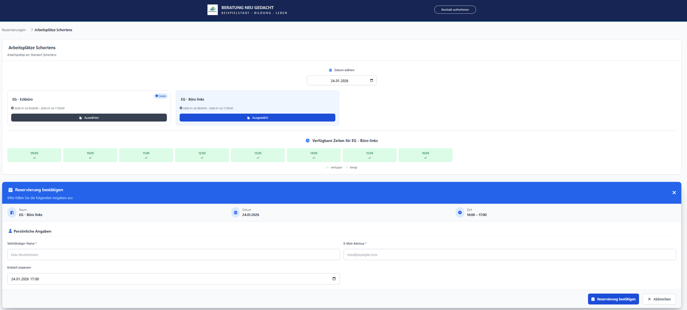Click the clock icon beside Zeit
Screen dimensions: 687x310
[x=460, y=212]
